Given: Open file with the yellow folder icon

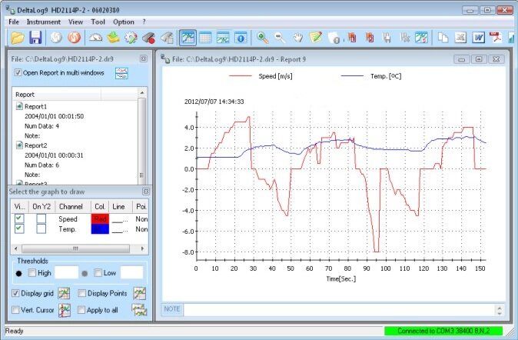Looking at the screenshot, I should 18,38.
